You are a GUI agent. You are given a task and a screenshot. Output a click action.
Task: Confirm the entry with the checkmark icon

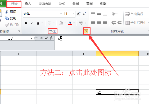(x=46, y=38)
